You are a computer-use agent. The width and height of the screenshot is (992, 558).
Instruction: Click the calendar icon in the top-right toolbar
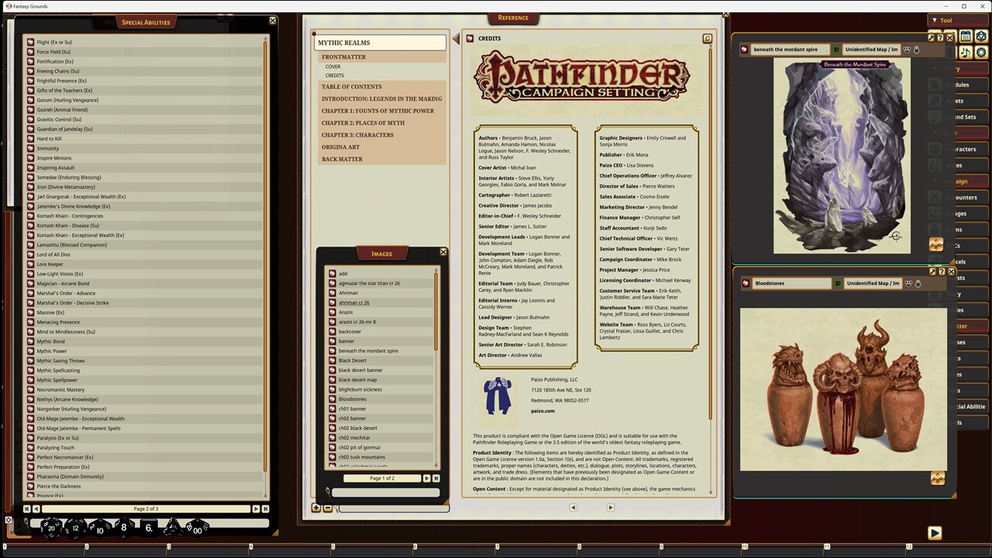pos(966,36)
